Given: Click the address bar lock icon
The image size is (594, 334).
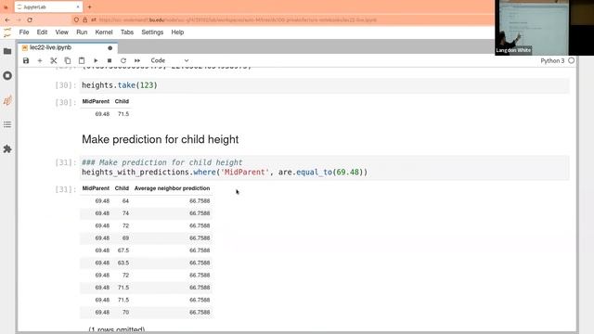Looking at the screenshot, I should (84, 19).
